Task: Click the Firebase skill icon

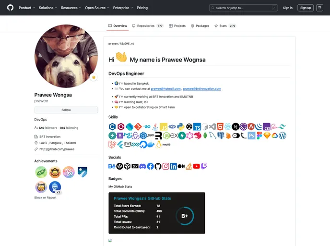Action: (x=228, y=135)
